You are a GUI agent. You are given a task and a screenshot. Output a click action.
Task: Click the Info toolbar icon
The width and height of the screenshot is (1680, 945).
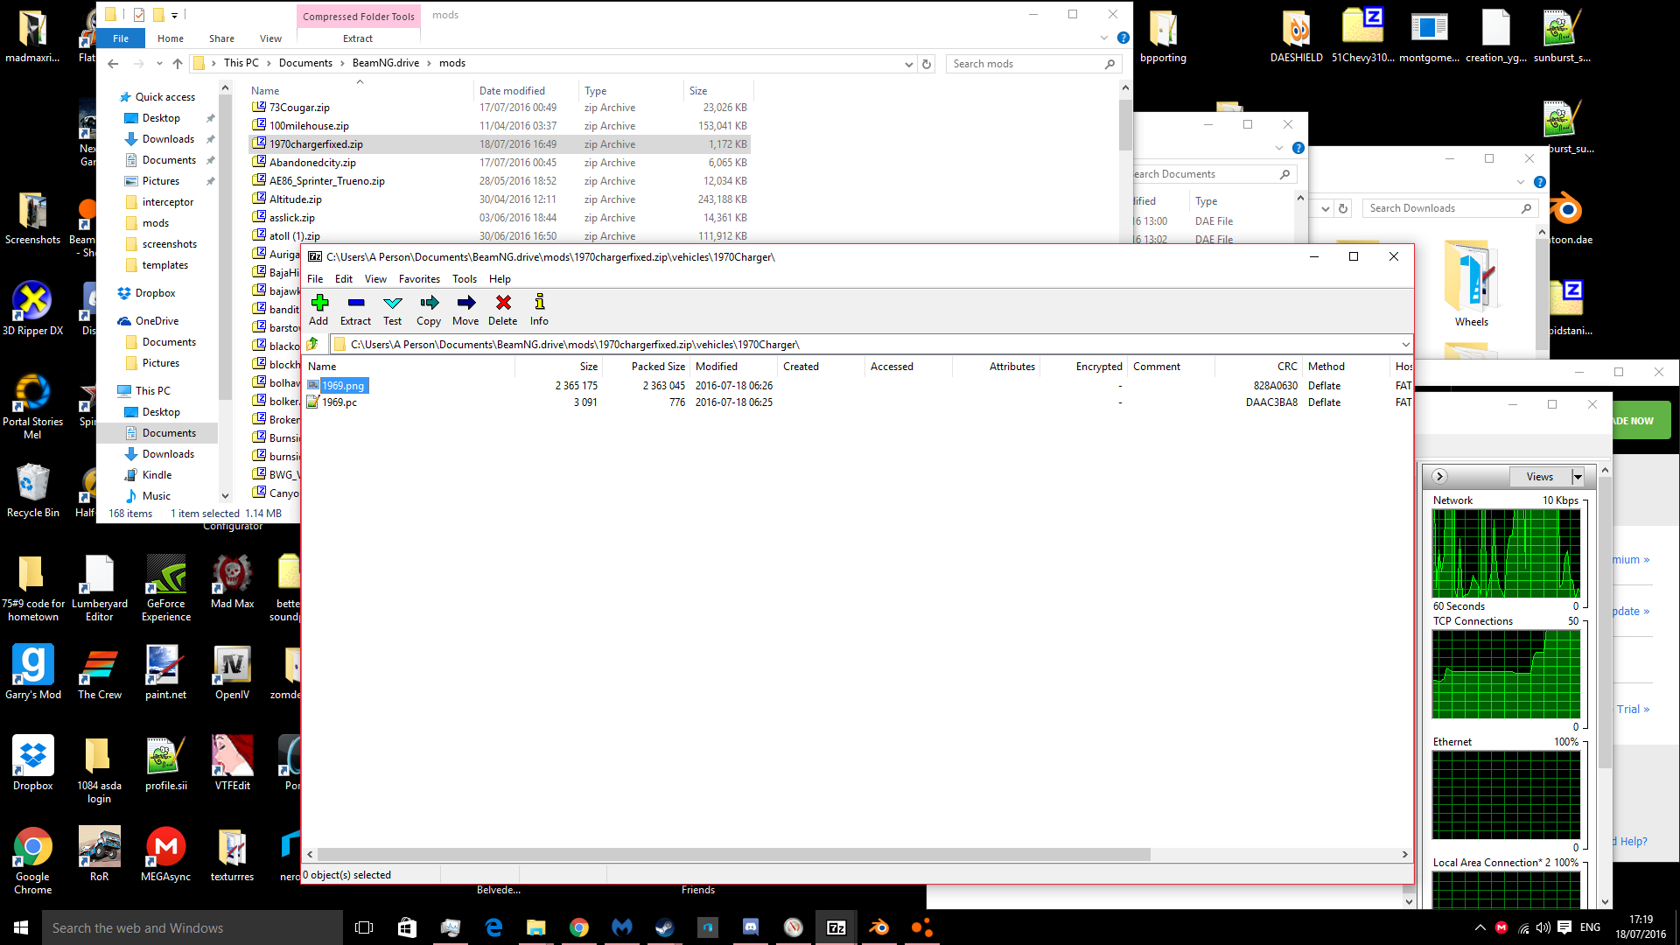(539, 303)
